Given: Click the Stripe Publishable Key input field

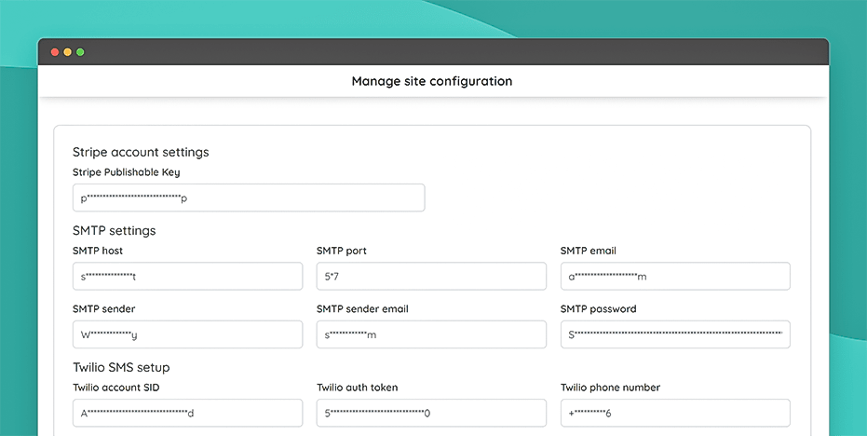Looking at the screenshot, I should click(249, 198).
